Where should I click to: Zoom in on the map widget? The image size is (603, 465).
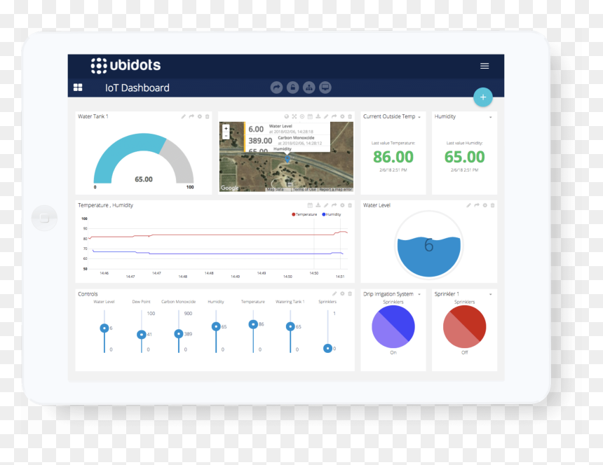(226, 128)
